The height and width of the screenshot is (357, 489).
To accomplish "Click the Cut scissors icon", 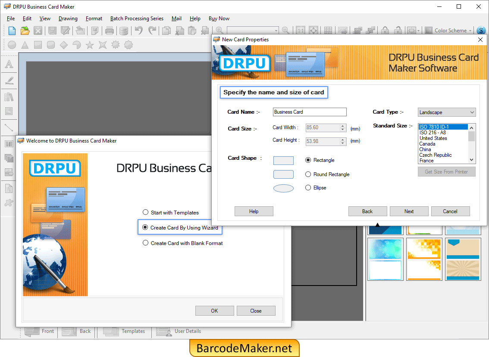I will click(179, 31).
